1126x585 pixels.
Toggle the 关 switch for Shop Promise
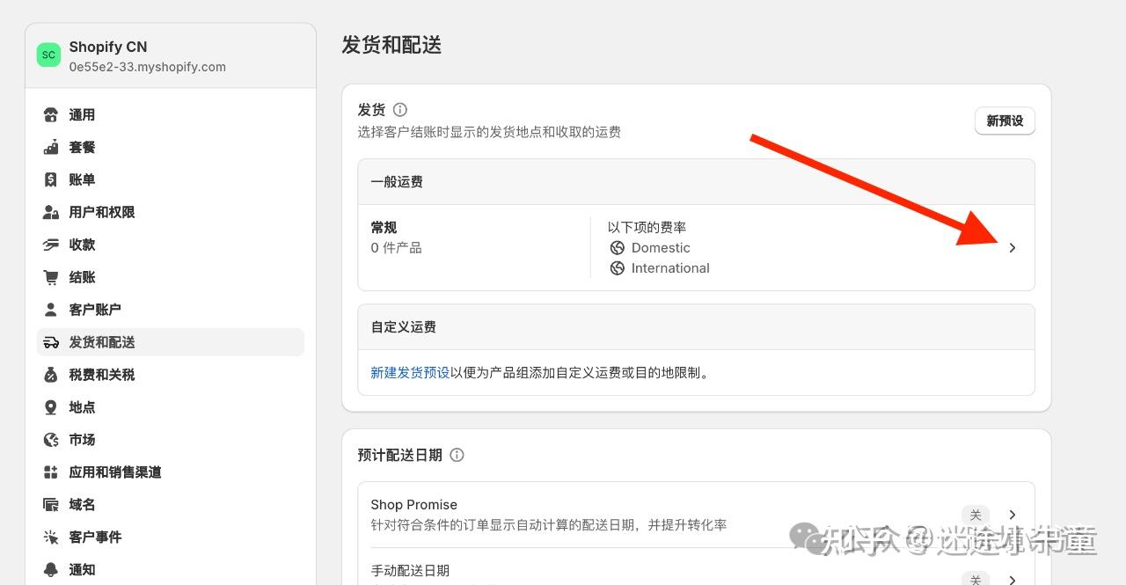point(975,514)
